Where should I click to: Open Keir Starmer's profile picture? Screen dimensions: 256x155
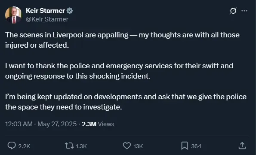point(13,15)
